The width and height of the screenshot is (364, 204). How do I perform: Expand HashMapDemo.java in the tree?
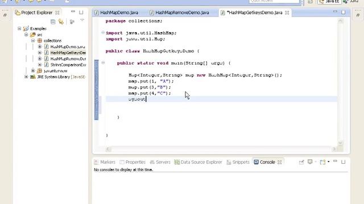(x=40, y=46)
